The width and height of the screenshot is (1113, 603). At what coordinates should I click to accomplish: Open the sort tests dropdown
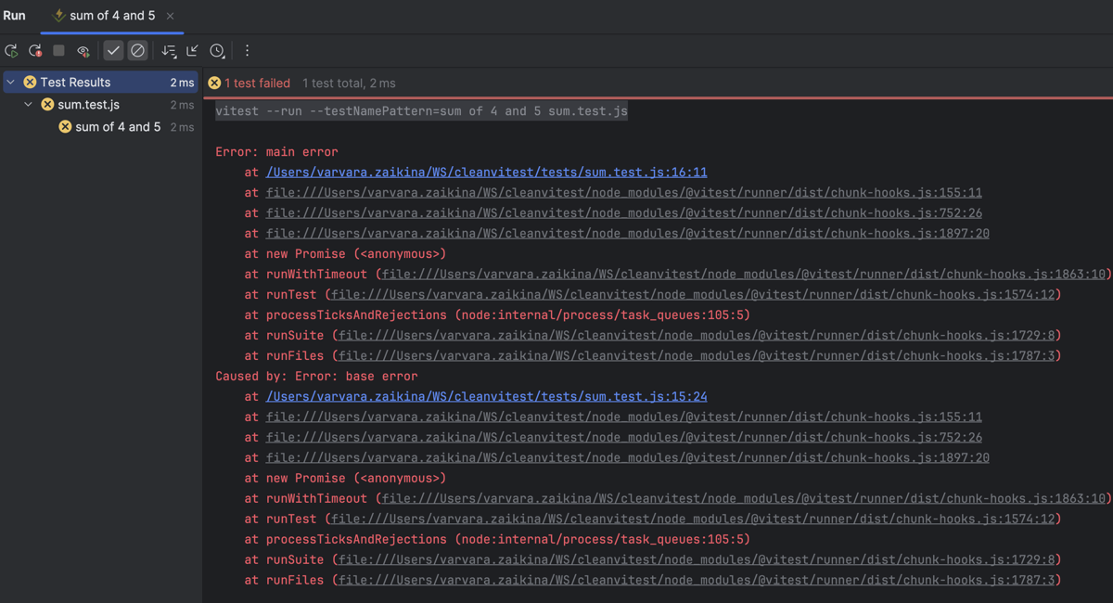(x=169, y=51)
